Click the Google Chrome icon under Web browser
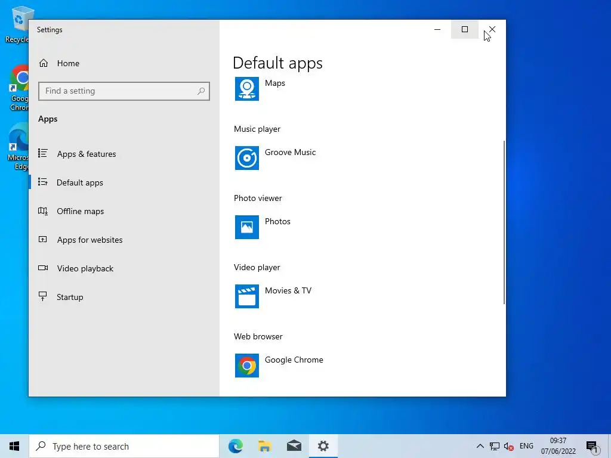Image resolution: width=611 pixels, height=458 pixels. point(246,366)
